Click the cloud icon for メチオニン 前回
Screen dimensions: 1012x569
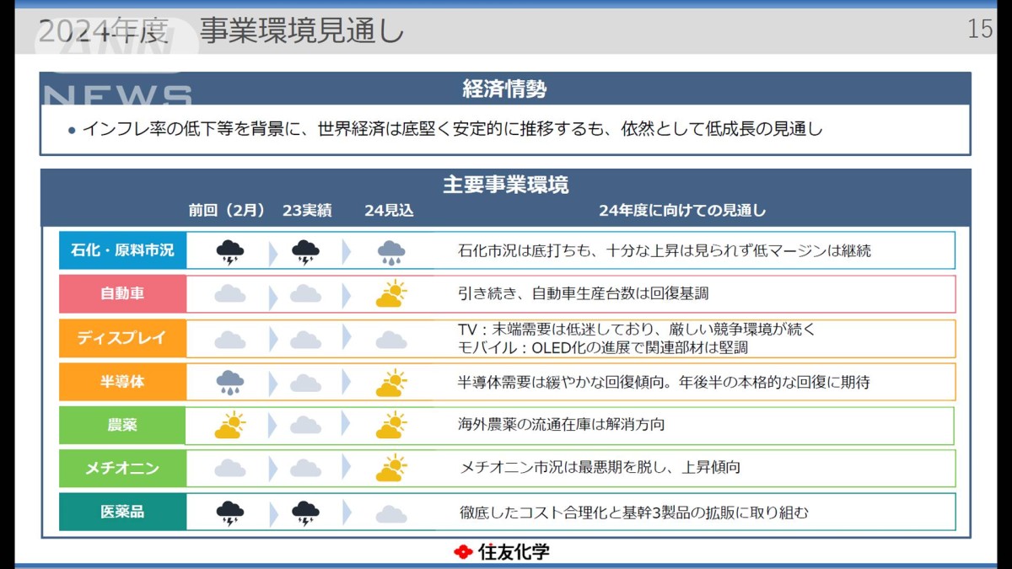[x=230, y=469]
